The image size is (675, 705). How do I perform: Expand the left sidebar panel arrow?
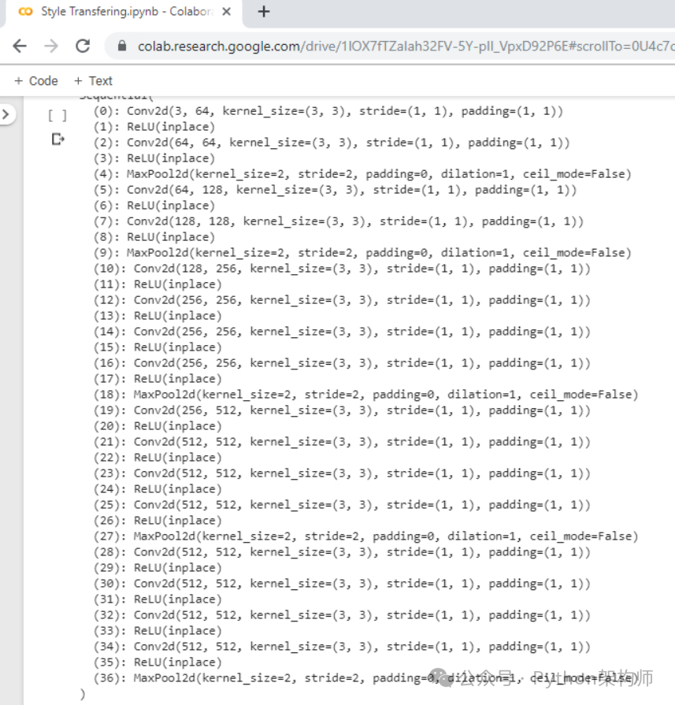tap(6, 115)
